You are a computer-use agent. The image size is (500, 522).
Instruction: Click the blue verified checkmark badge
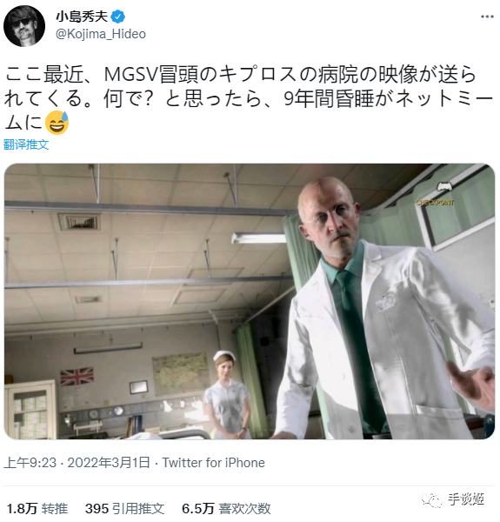pos(117,17)
